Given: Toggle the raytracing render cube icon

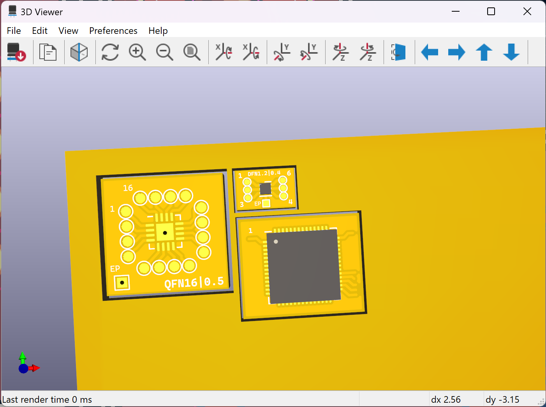Looking at the screenshot, I should (x=79, y=52).
